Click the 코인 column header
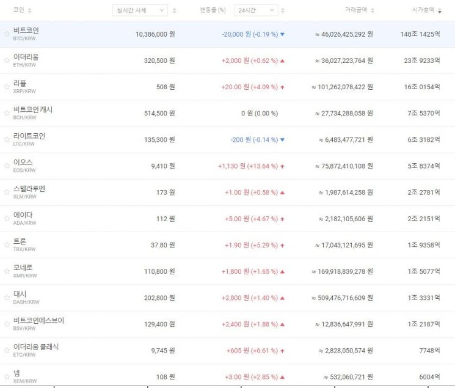 tap(18, 10)
